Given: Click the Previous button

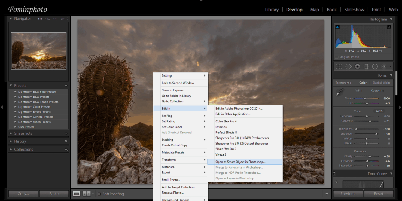Looking at the screenshot, I should pyautogui.click(x=348, y=194).
